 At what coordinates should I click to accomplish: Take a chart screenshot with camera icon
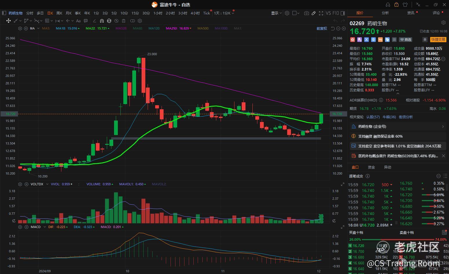306,13
